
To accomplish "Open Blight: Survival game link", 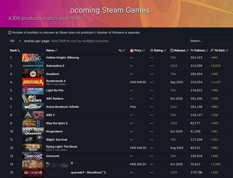I will [x=57, y=139].
